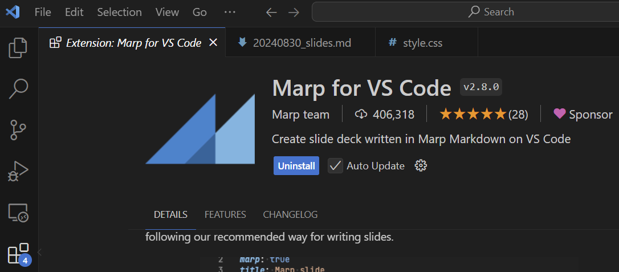Switch to the FEATURES tab

[225, 215]
